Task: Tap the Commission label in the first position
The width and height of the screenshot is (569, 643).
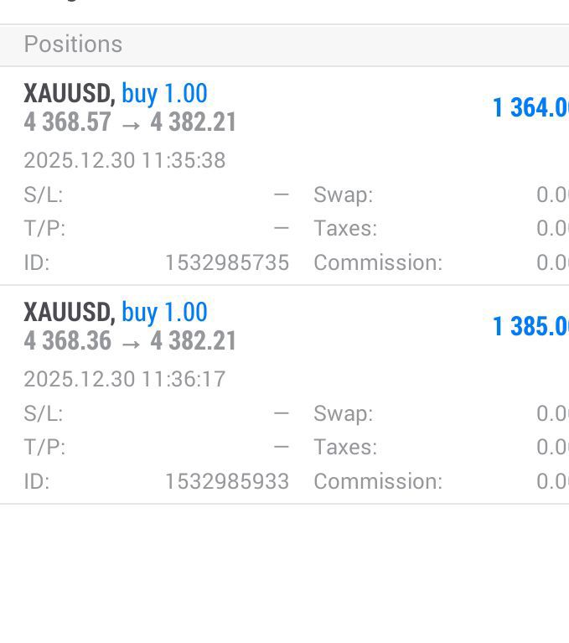Action: click(x=377, y=262)
